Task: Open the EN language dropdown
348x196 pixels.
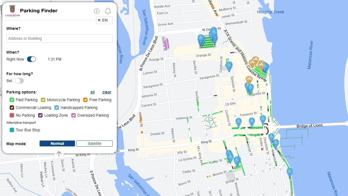Action: click(x=104, y=20)
